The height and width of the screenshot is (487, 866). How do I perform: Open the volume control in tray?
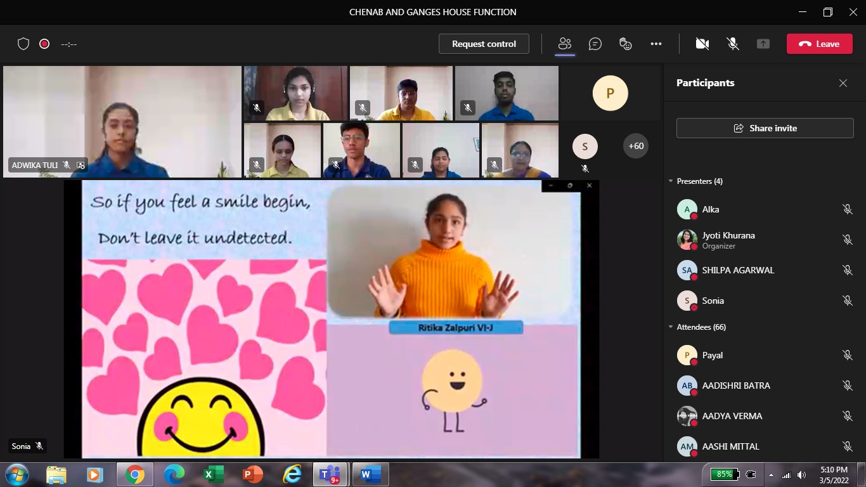[x=802, y=474]
